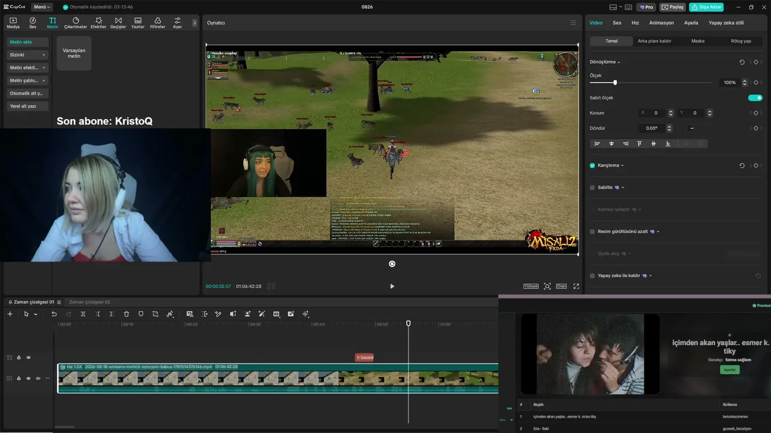The height and width of the screenshot is (433, 771).
Task: Enable Resim gürültüsünü azalt checkbox
Action: tap(592, 232)
